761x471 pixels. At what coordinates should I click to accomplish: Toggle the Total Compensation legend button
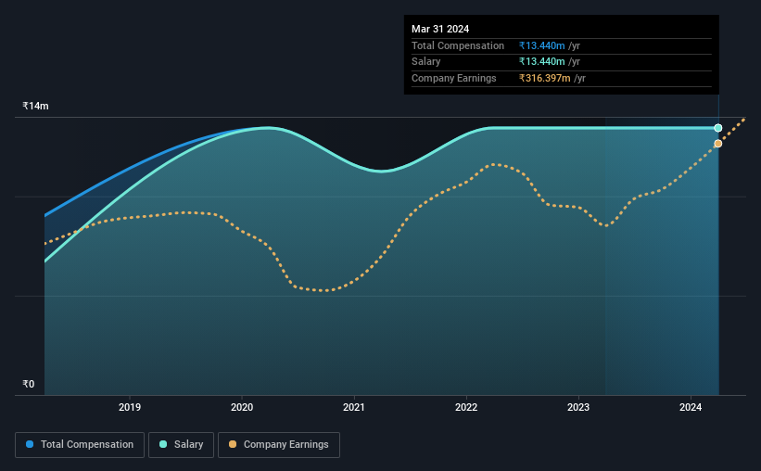click(80, 445)
